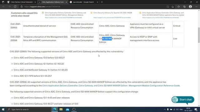Click the volume speaker tray icon

click(177, 109)
